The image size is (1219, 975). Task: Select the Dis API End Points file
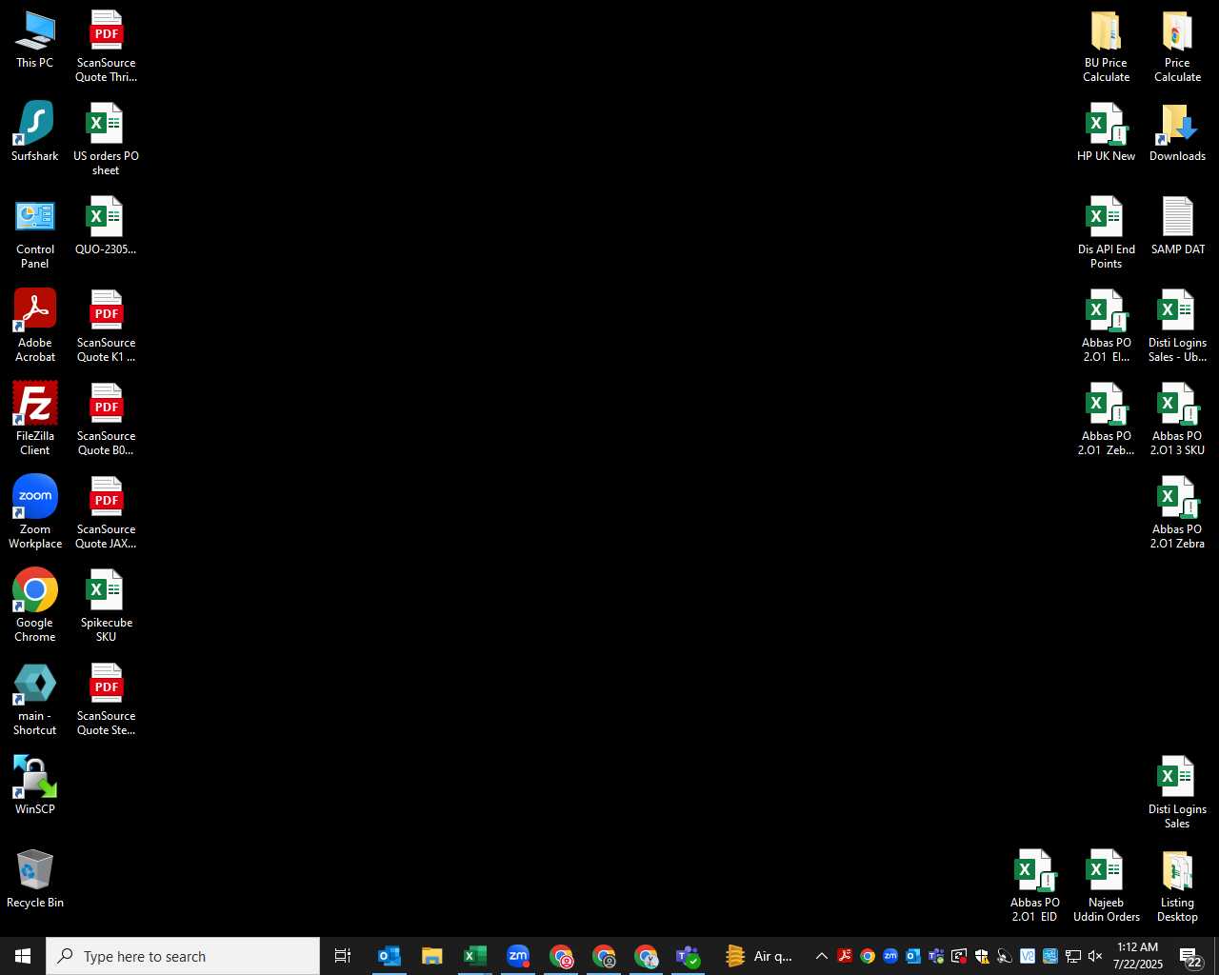point(1106,233)
